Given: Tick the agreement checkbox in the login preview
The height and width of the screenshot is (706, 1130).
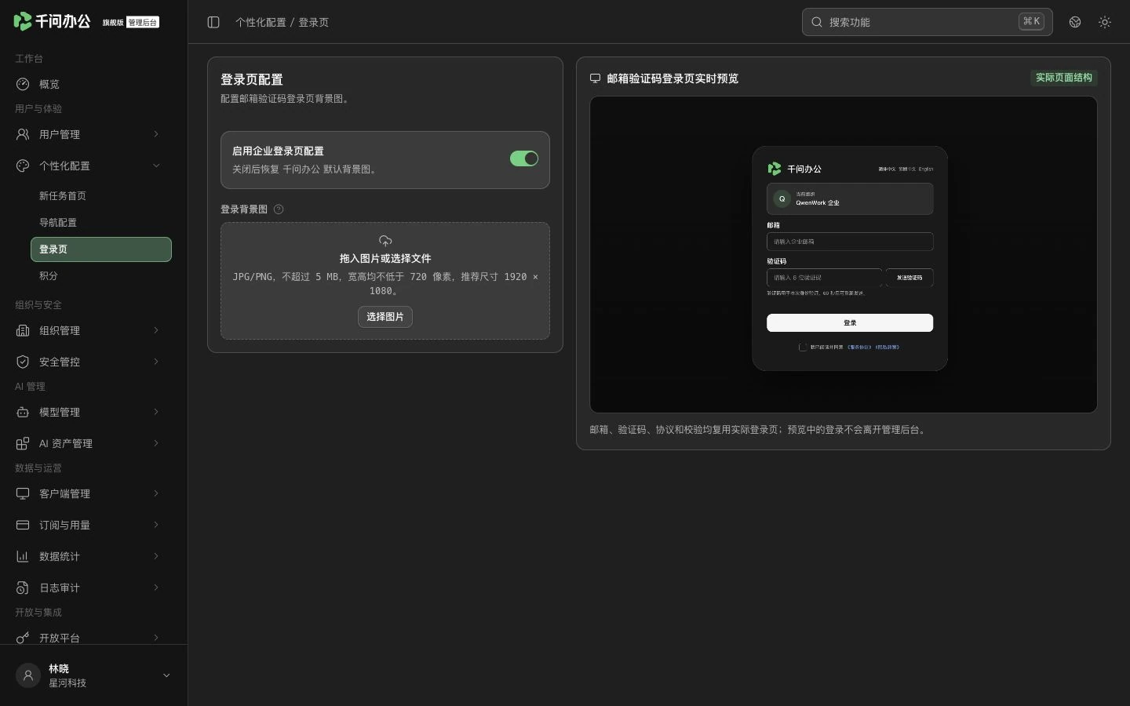Looking at the screenshot, I should (803, 347).
